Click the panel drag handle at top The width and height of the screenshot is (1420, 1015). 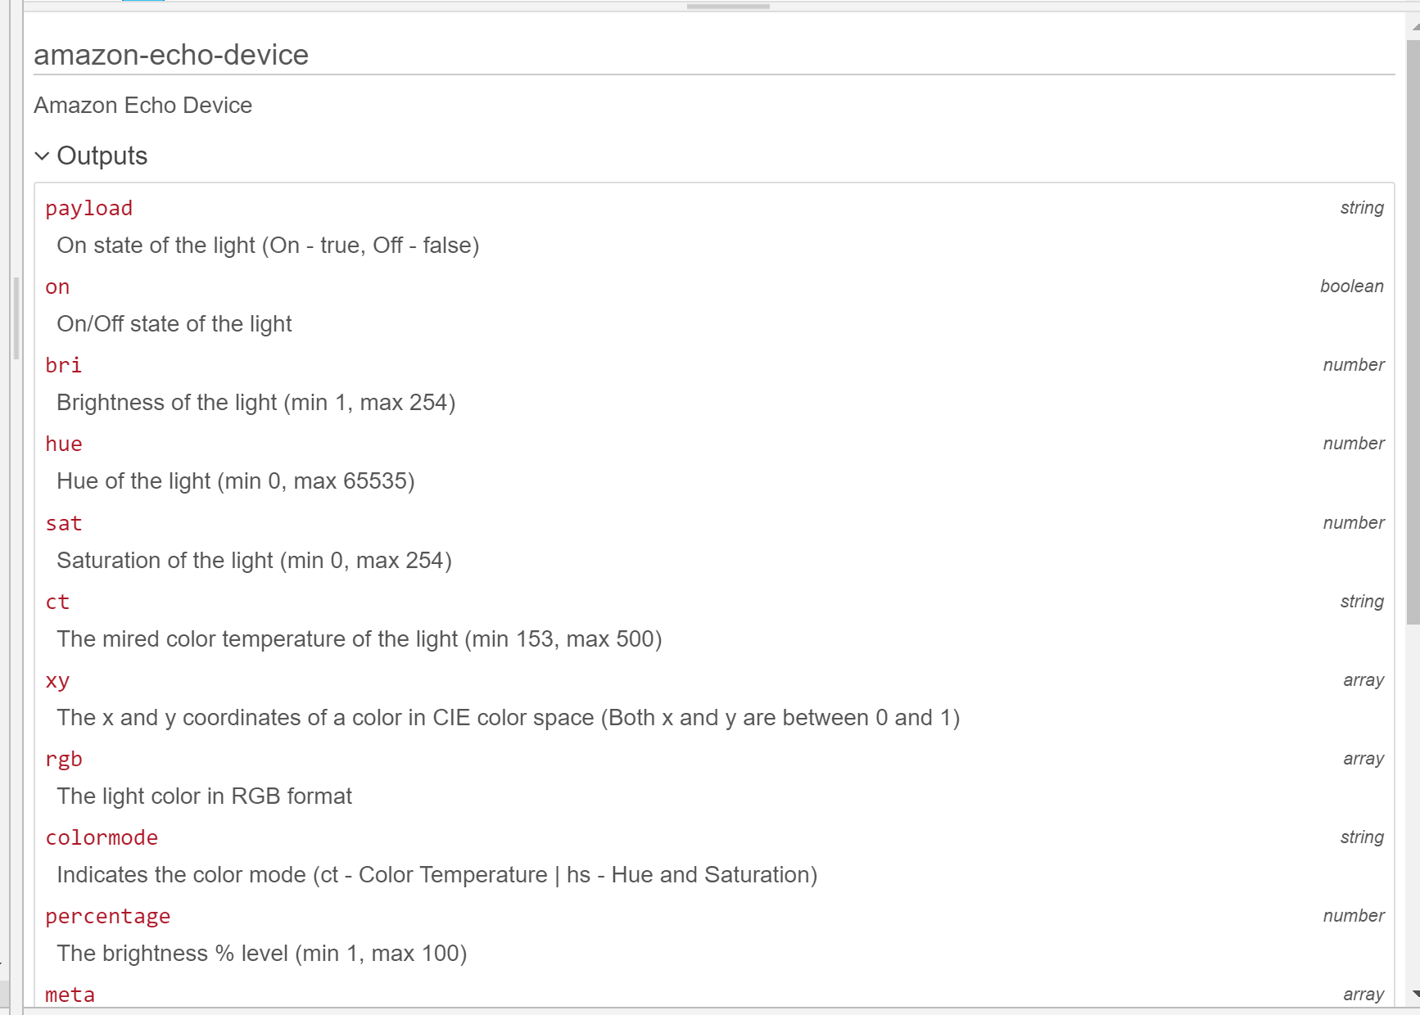pyautogui.click(x=727, y=7)
